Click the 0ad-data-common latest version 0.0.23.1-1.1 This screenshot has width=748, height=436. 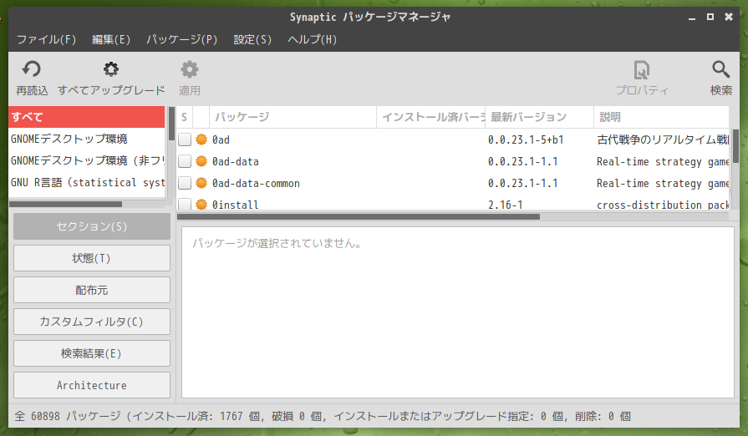tap(523, 183)
